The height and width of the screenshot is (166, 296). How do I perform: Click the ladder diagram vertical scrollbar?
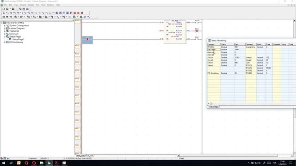click(295, 87)
